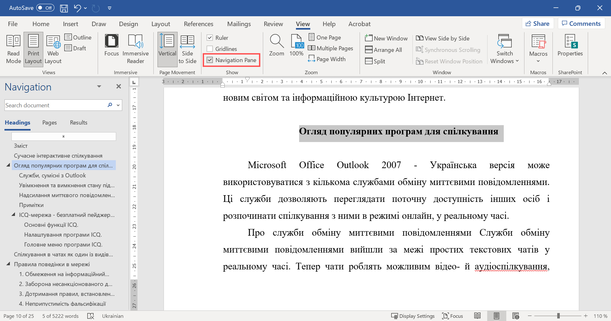Select Web Layout view

53,48
